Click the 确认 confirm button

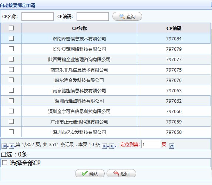[x=90, y=173]
